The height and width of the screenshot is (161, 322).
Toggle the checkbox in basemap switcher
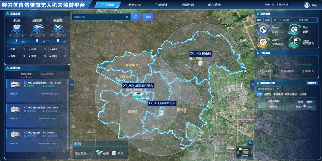tap(241, 149)
